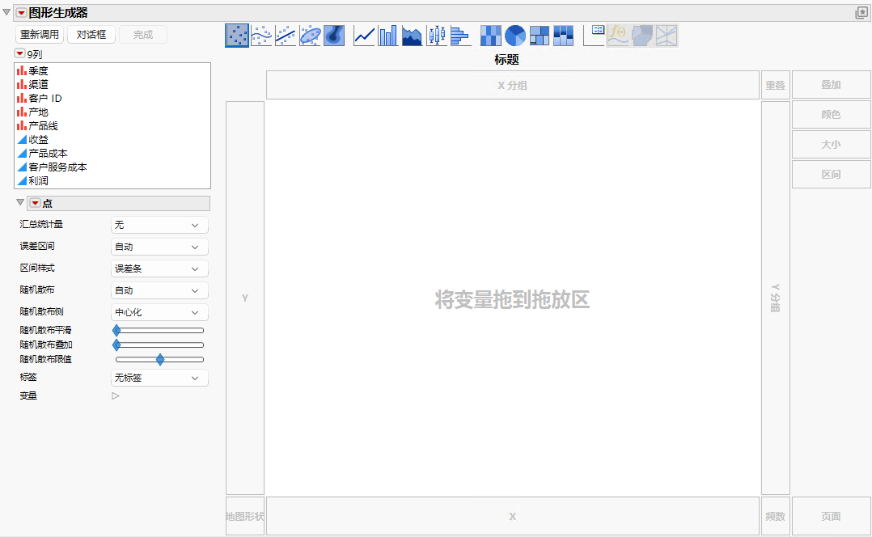Click the 完成 button
Screen dimensions: 872x537
(143, 35)
